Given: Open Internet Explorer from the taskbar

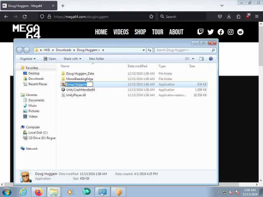Looking at the screenshot, I should click(x=23, y=192).
